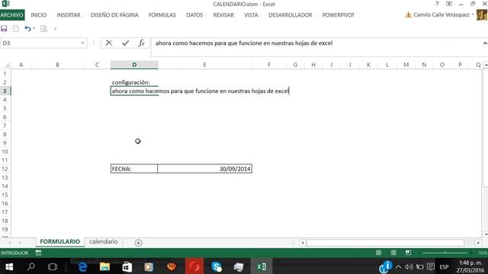Screen dimensions: 488x274
Task: Select the FECHA: cell
Action: click(134, 169)
